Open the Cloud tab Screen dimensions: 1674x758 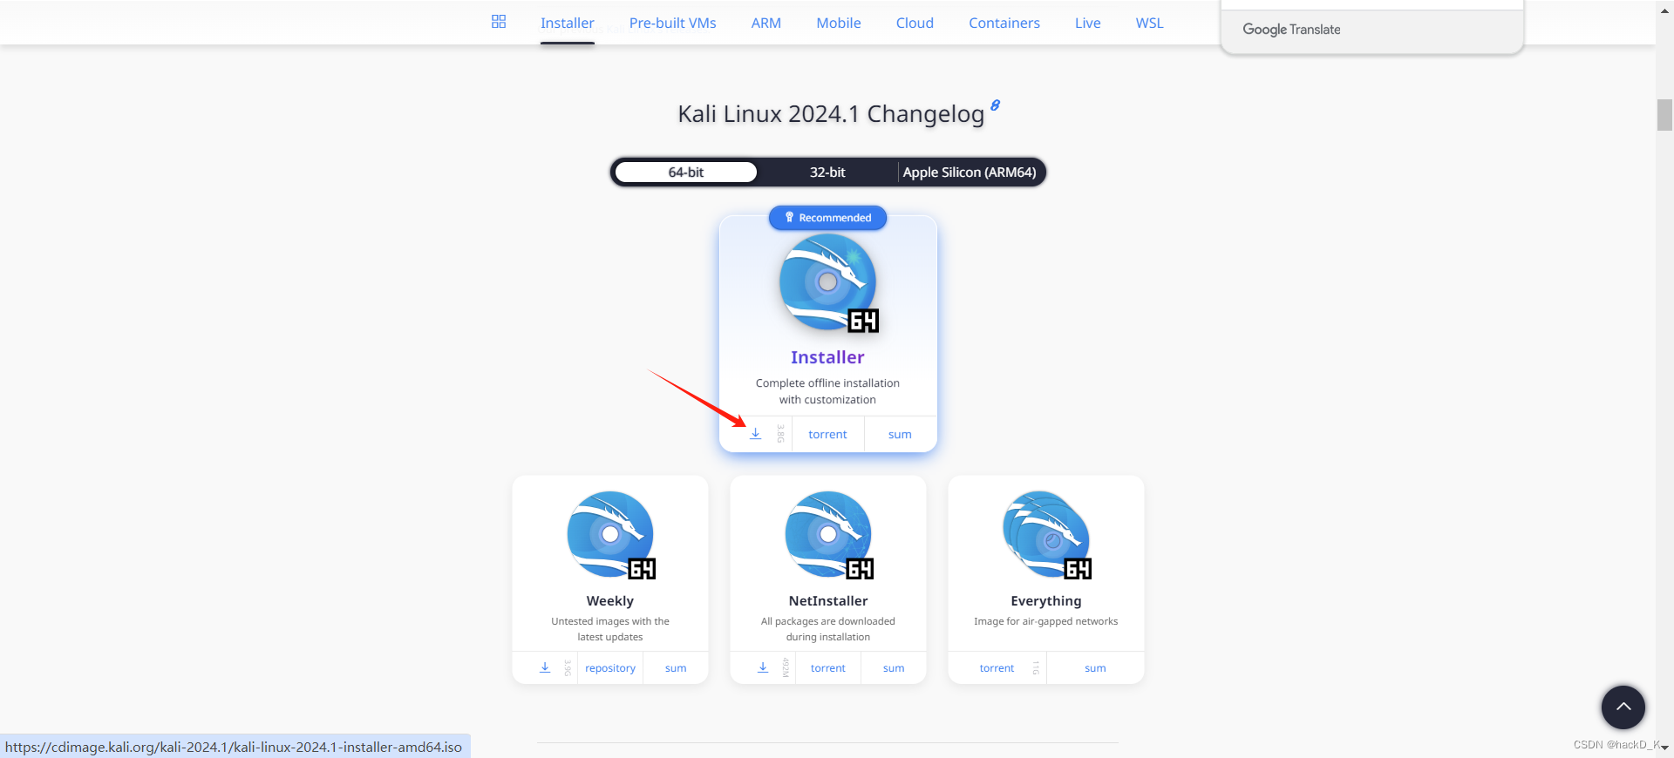click(915, 24)
